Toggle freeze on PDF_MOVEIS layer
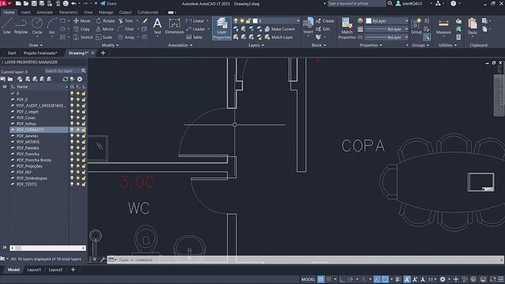The height and width of the screenshot is (284, 505). pyautogui.click(x=77, y=142)
